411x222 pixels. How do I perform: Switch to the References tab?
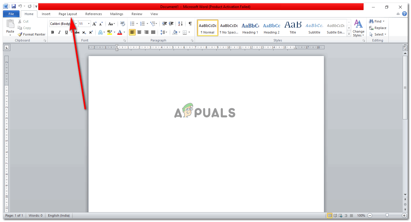[x=94, y=14]
